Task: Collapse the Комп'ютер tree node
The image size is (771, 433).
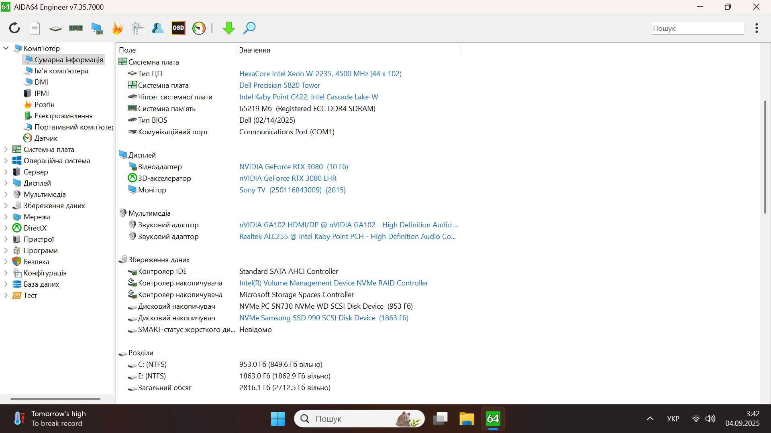Action: (x=6, y=48)
